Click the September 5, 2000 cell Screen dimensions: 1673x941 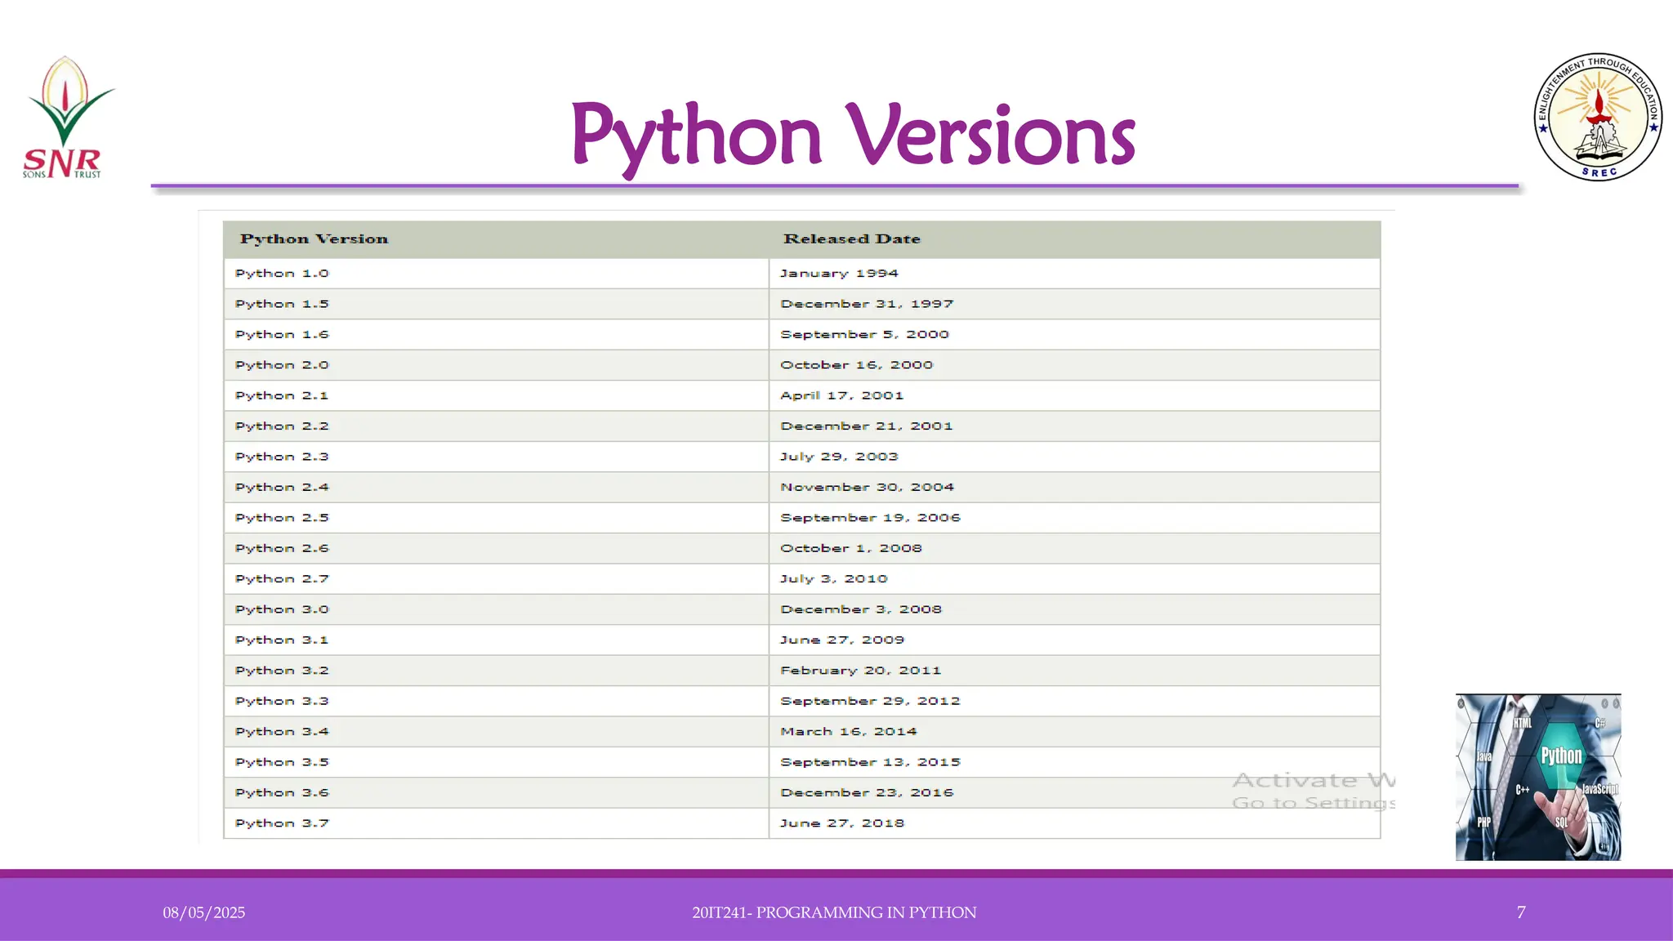pos(1075,335)
